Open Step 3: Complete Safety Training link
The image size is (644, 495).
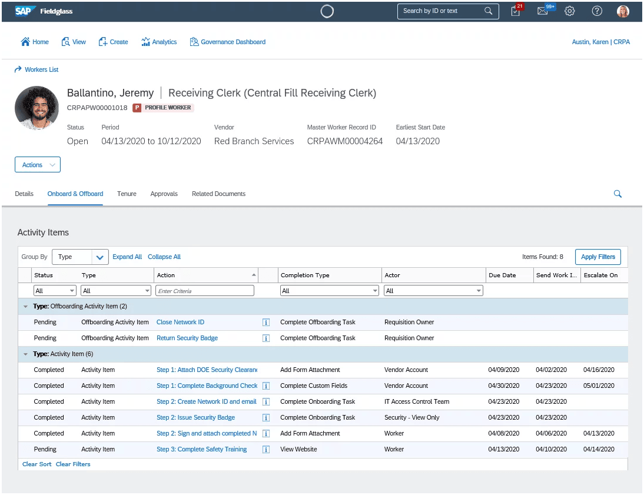201,450
